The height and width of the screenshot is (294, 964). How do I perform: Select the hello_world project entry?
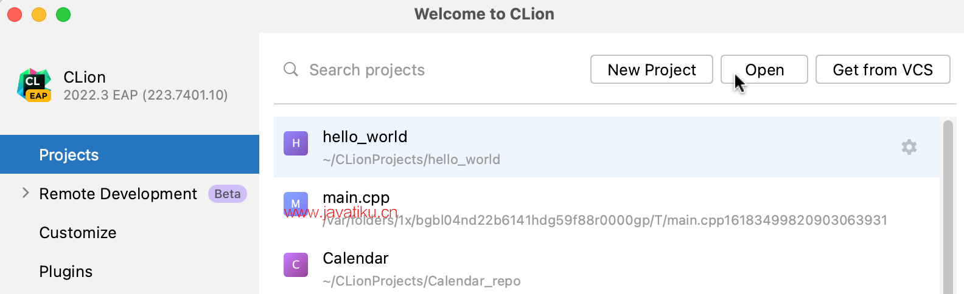tap(607, 147)
